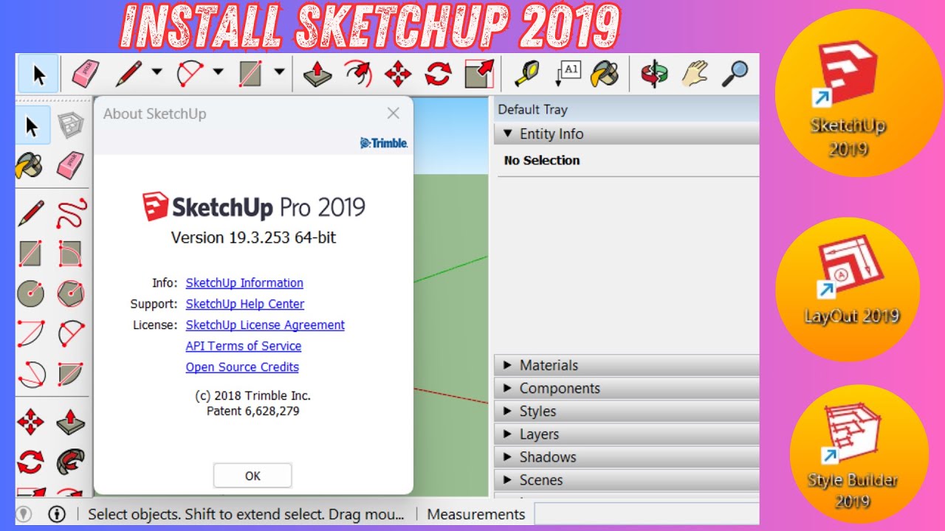Open the Pencil tool dropdown arrow
The image size is (945, 531).
(157, 72)
